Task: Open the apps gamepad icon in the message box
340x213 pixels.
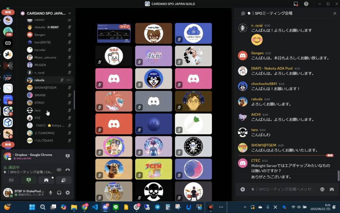Action: coord(332,189)
